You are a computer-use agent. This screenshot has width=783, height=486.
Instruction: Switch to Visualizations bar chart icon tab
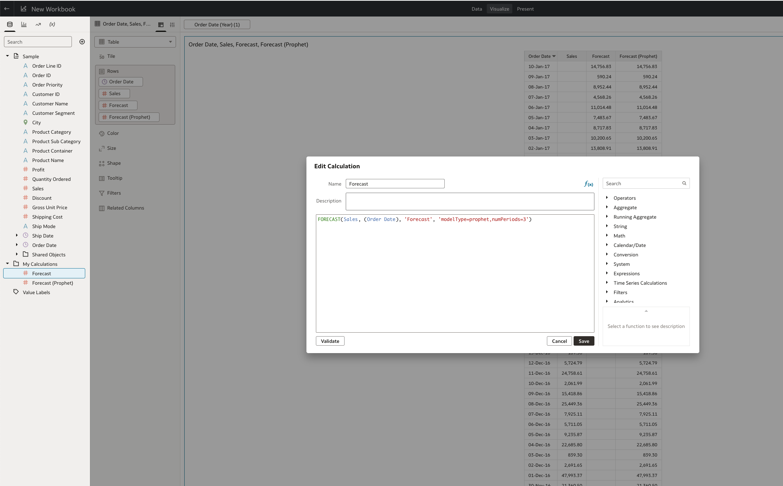(24, 24)
